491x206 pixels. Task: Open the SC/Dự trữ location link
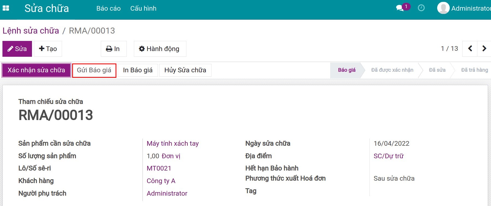[x=389, y=156]
